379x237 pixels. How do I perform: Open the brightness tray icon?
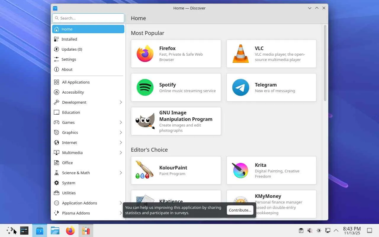click(319, 230)
